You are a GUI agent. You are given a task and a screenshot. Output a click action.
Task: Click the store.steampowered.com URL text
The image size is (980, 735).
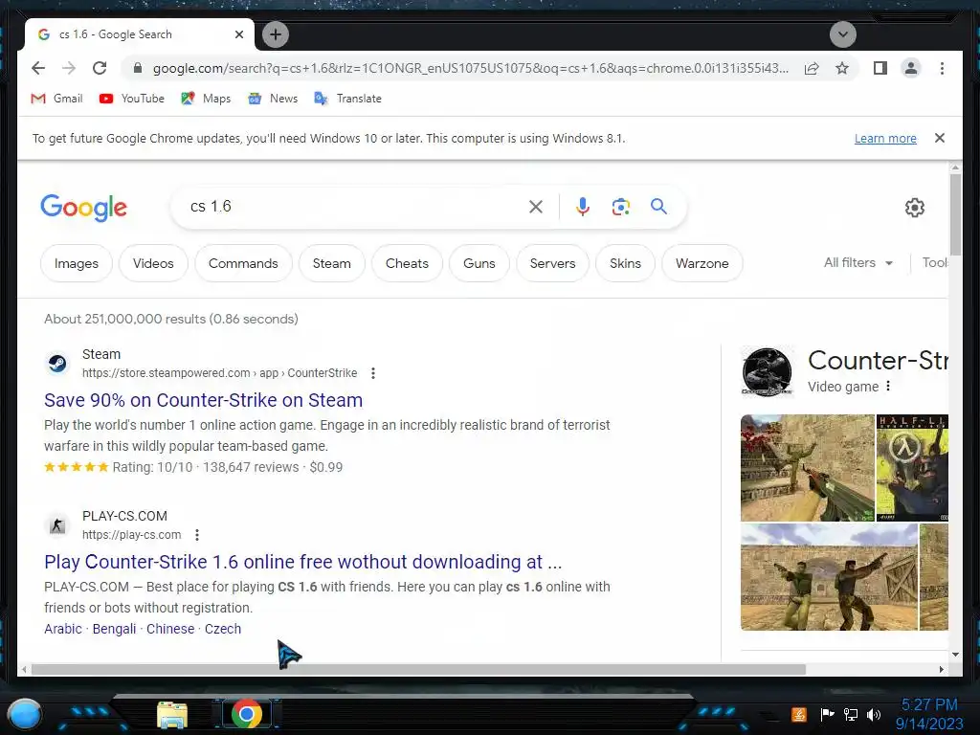point(219,373)
